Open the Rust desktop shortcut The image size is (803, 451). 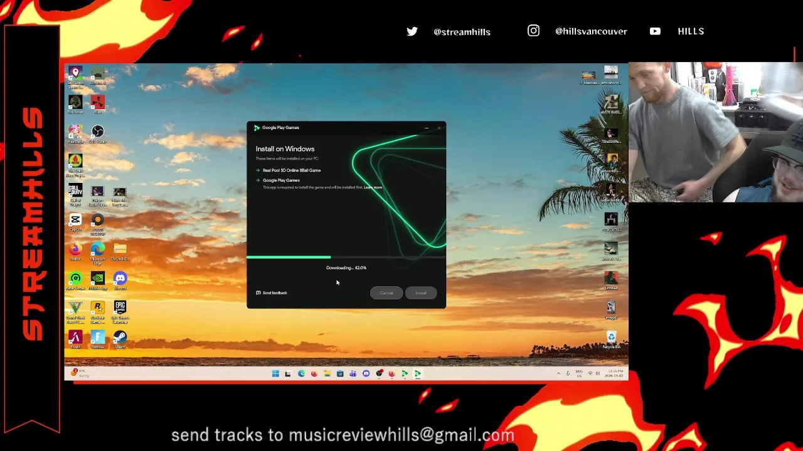click(97, 104)
